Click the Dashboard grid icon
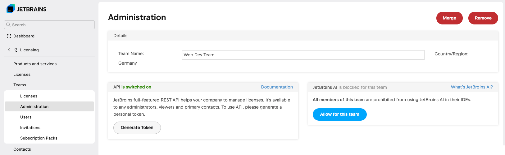The image size is (505, 155). point(9,36)
